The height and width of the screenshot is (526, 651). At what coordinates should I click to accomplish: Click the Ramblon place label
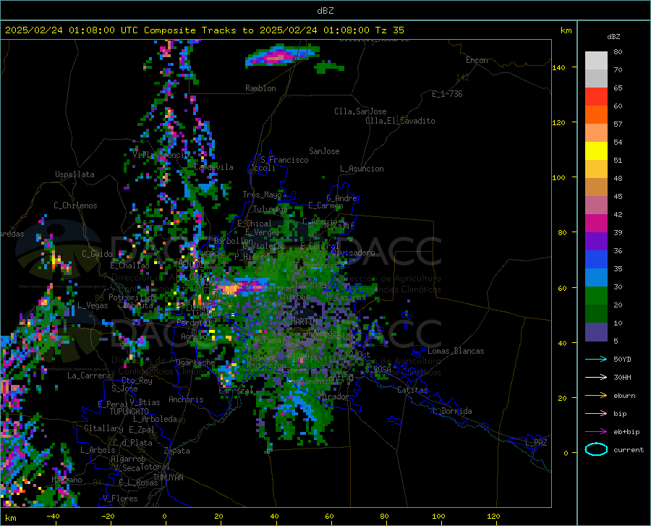pyautogui.click(x=260, y=88)
